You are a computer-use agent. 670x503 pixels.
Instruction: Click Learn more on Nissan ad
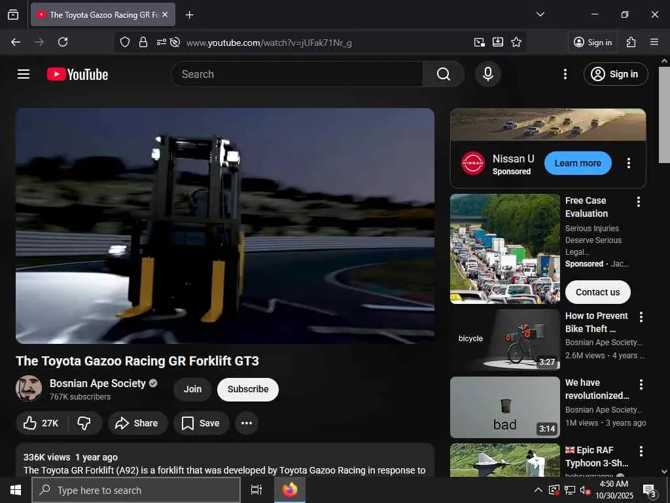[578, 163]
